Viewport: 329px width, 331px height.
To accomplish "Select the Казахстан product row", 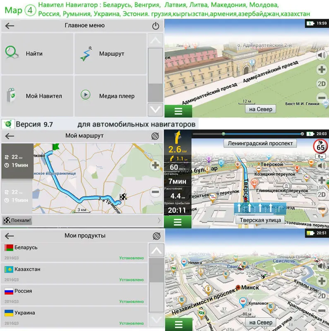I will [x=74, y=274].
